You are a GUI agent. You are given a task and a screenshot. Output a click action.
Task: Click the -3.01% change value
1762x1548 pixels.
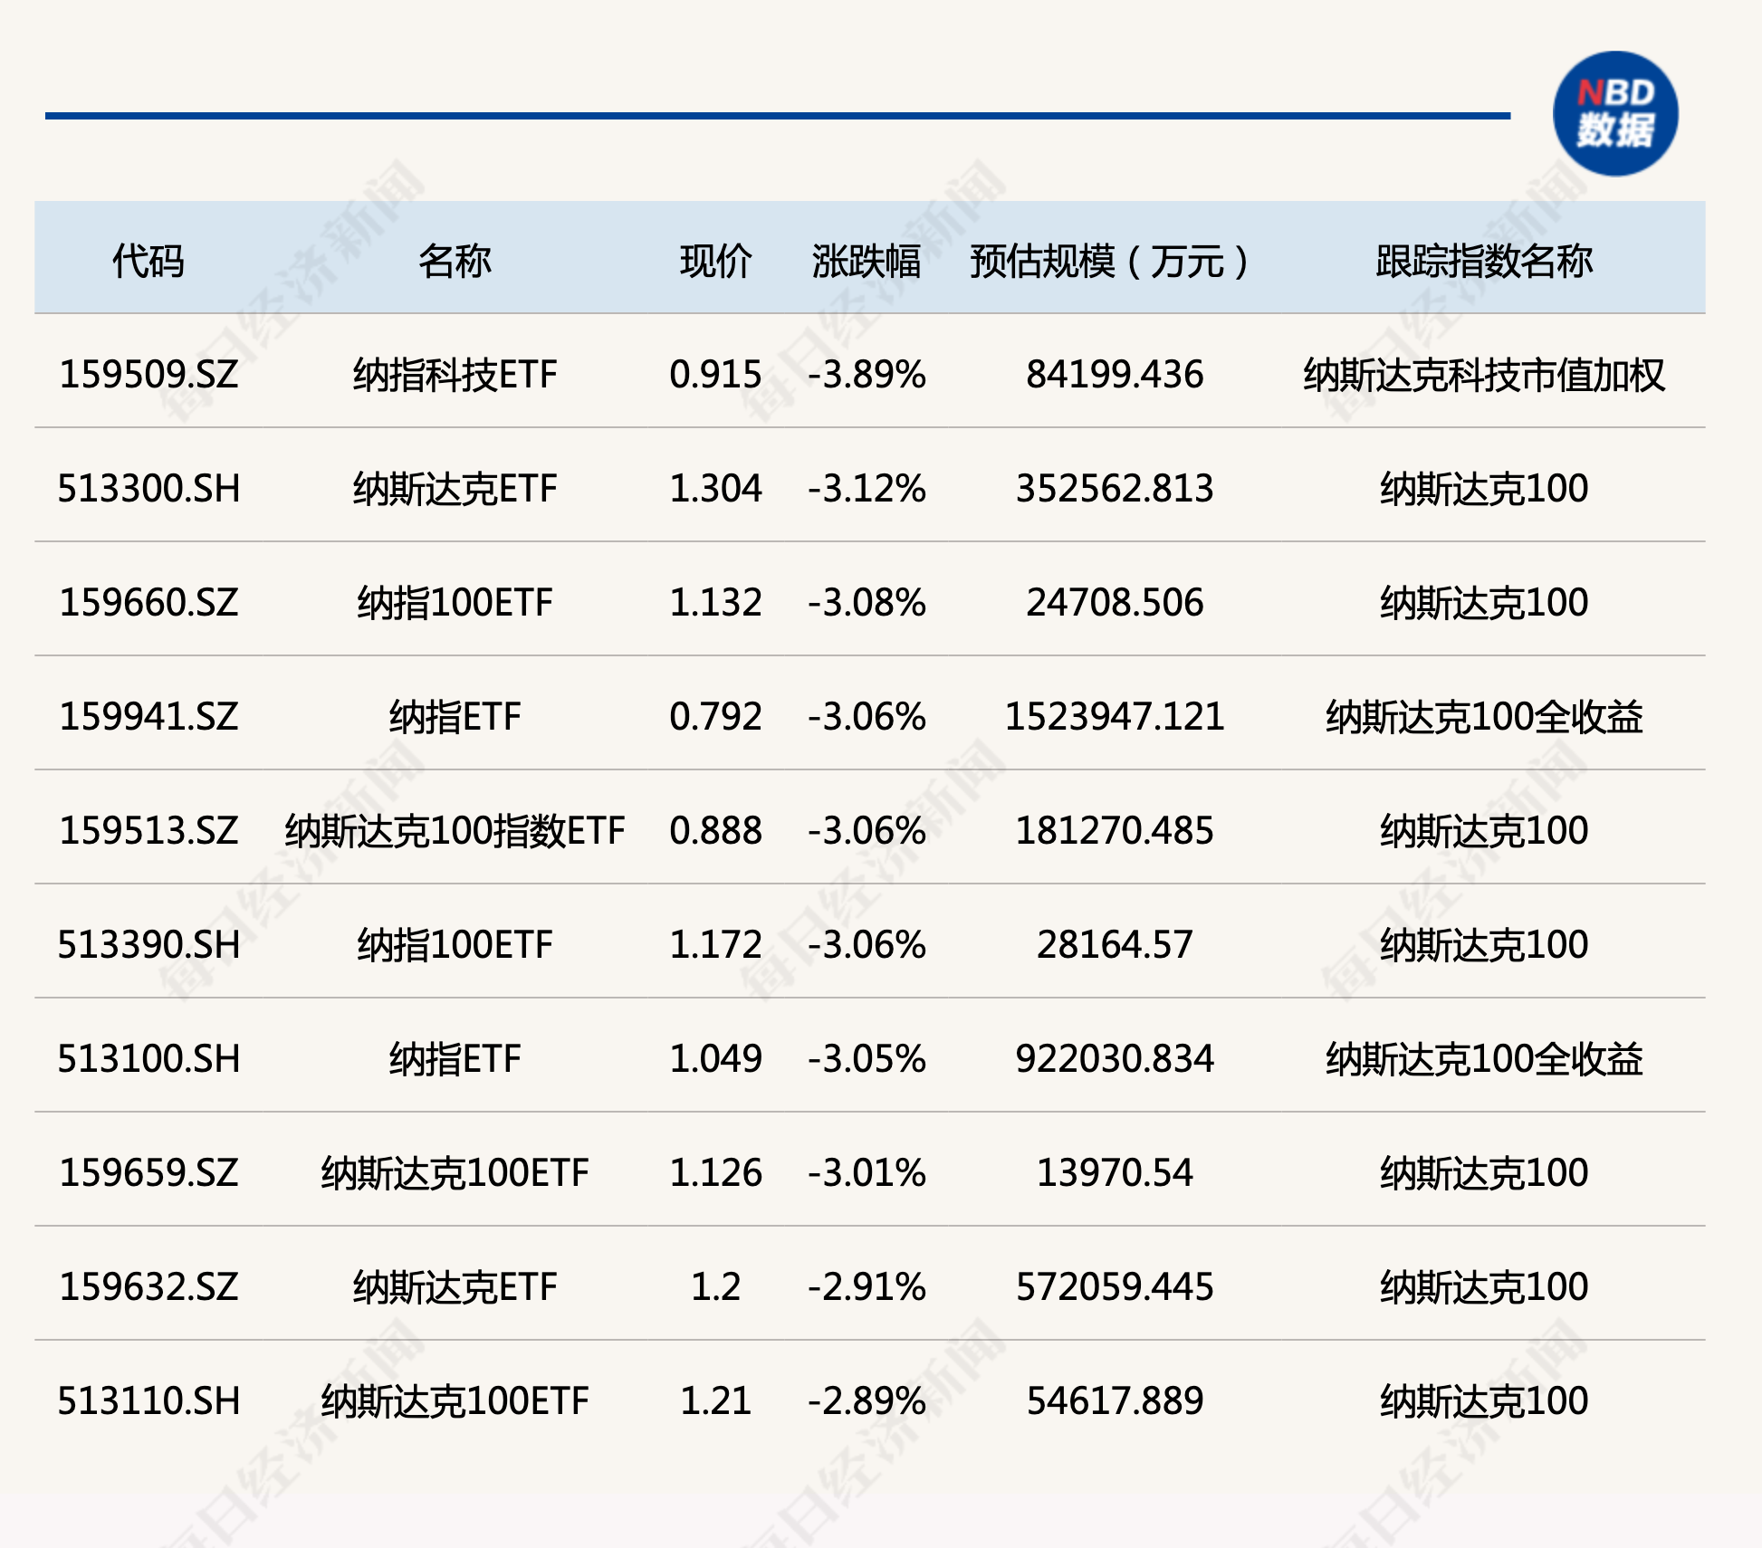point(867,1173)
